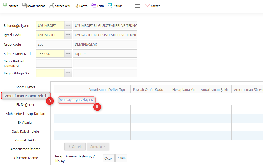Open lookup for Sabit Kıymet Kodu

[x=68, y=54]
